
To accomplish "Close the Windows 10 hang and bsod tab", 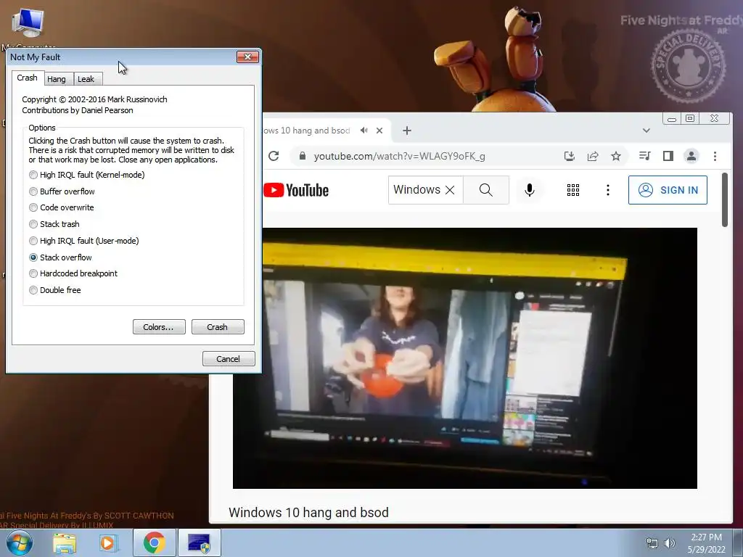I will pos(379,131).
